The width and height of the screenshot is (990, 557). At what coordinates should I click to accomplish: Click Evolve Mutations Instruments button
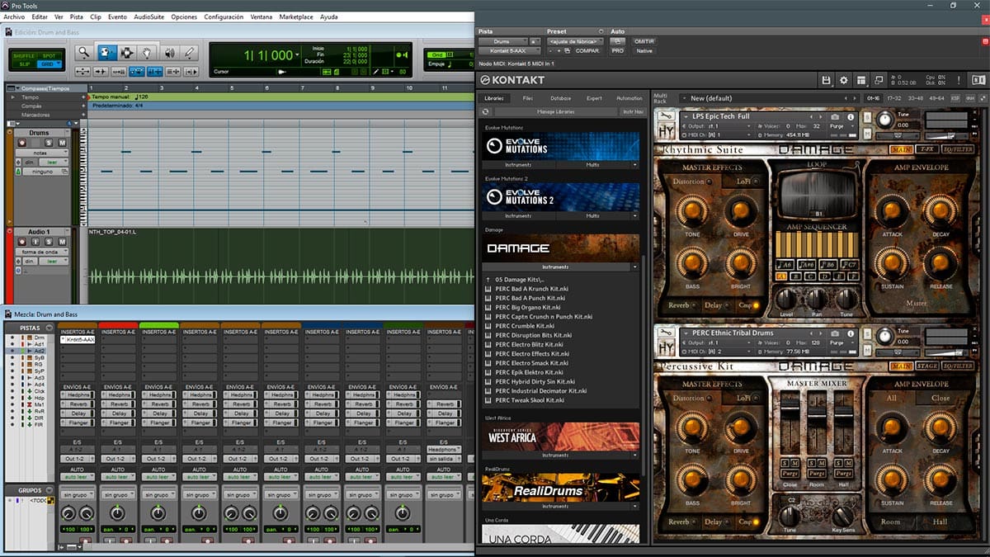point(519,165)
